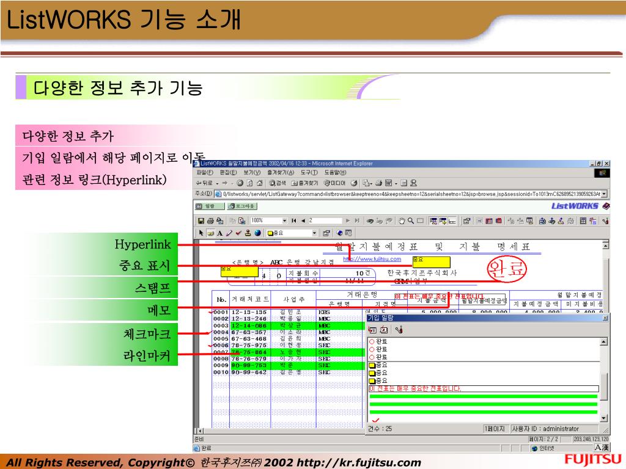626x469 pixels.
Task: Select the hand pan tool
Action: click(x=402, y=220)
